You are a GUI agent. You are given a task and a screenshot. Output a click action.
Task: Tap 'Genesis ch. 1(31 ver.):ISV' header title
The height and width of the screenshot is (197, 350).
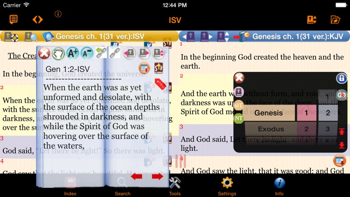point(100,36)
